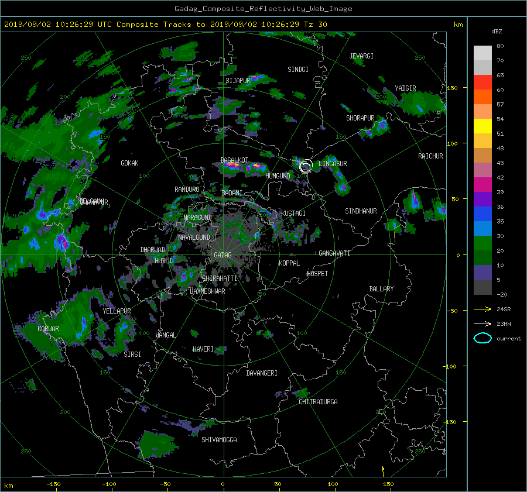
Task: Select the magenta swatch between 42 and 39 dBZ
Action: point(482,185)
